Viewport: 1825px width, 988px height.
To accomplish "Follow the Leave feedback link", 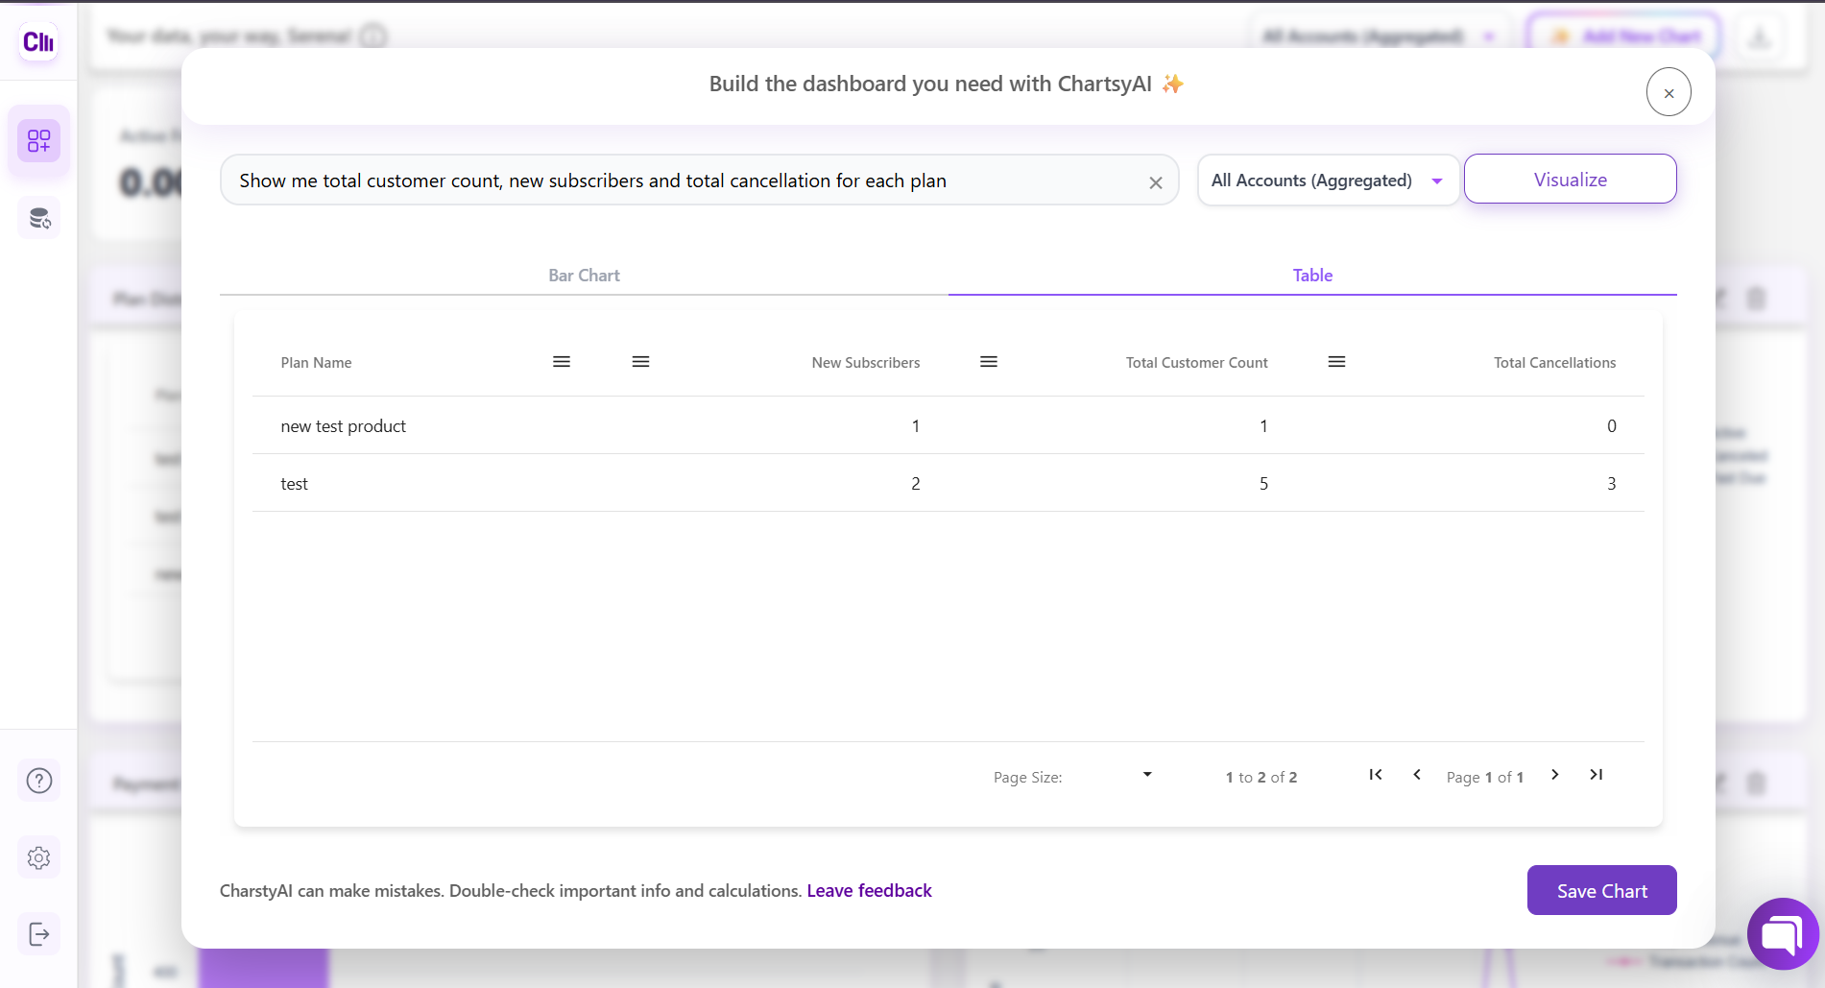I will [x=869, y=891].
